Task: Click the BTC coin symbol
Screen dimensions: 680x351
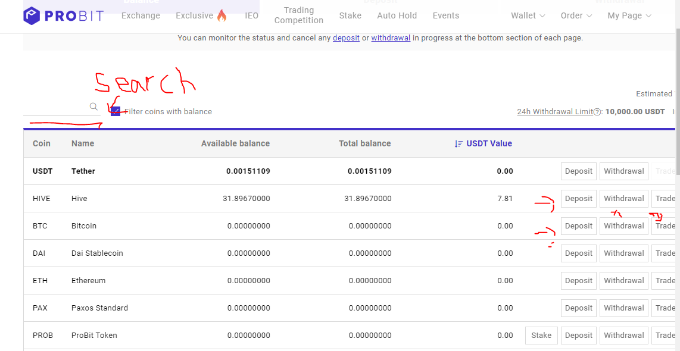Action: click(40, 225)
